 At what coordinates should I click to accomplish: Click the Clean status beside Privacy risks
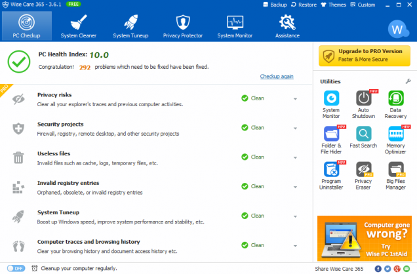pyautogui.click(x=252, y=98)
